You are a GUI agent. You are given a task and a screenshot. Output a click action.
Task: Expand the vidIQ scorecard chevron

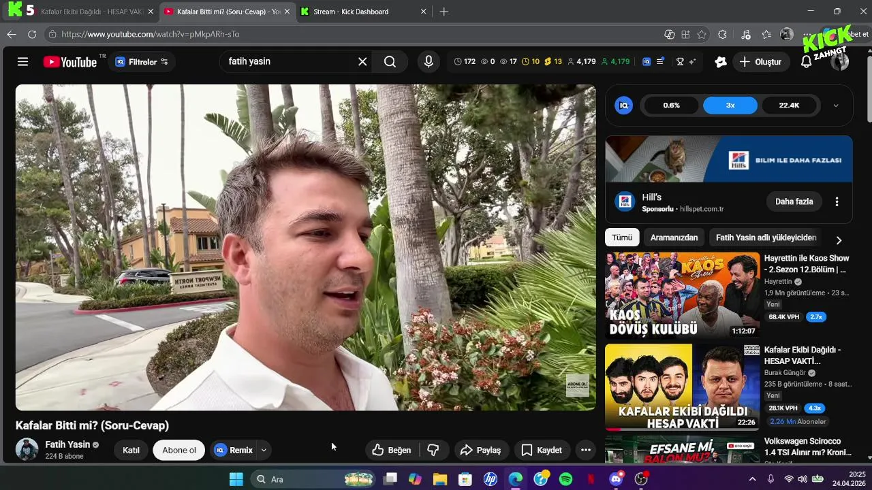pyautogui.click(x=836, y=105)
